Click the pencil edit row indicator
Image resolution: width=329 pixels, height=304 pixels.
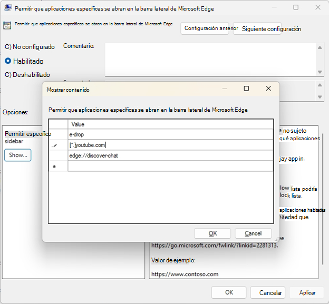tap(54, 145)
